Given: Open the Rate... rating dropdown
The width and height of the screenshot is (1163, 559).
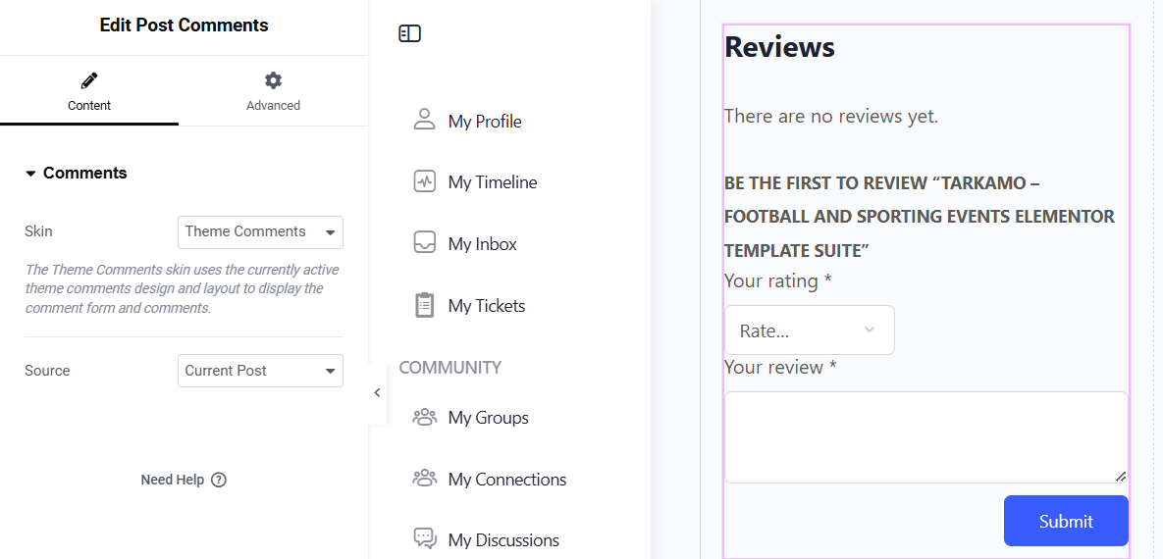Looking at the screenshot, I should 809,330.
